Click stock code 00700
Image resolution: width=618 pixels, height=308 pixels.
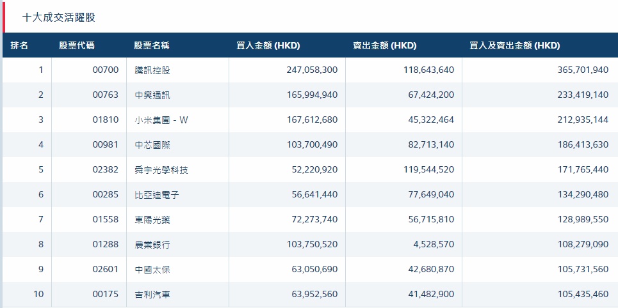pyautogui.click(x=106, y=70)
